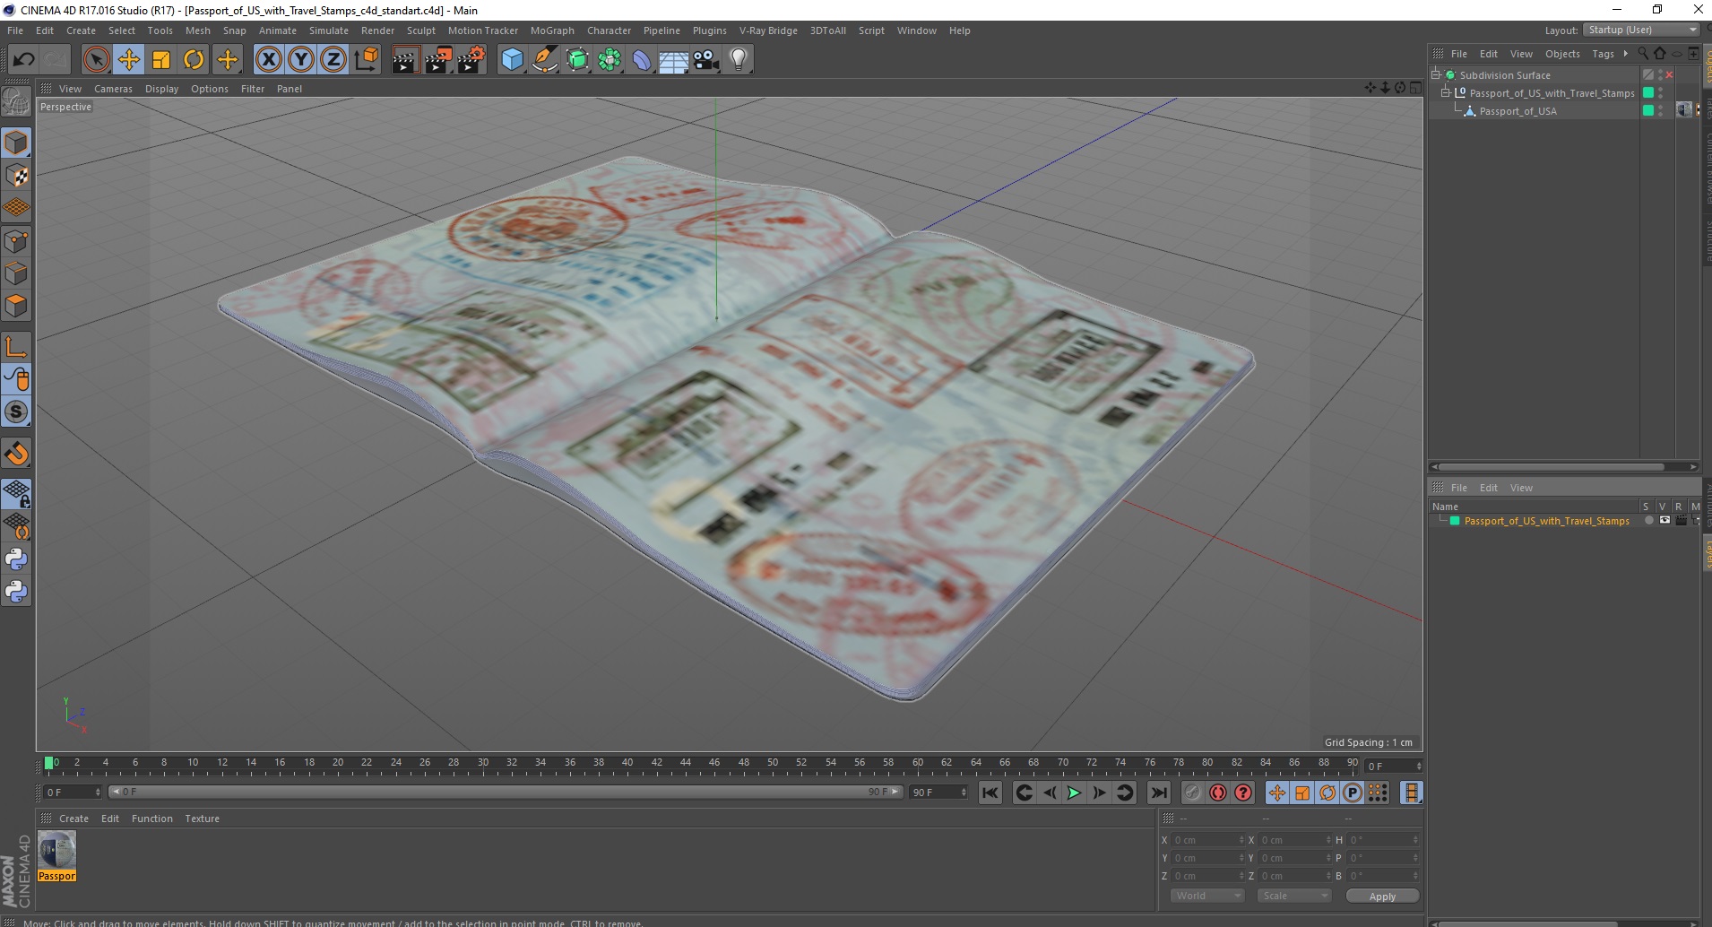Open the Simulate menu
This screenshot has width=1712, height=927.
pos(329,30)
